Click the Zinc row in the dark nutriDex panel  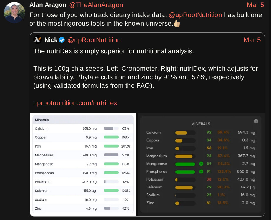(200, 203)
